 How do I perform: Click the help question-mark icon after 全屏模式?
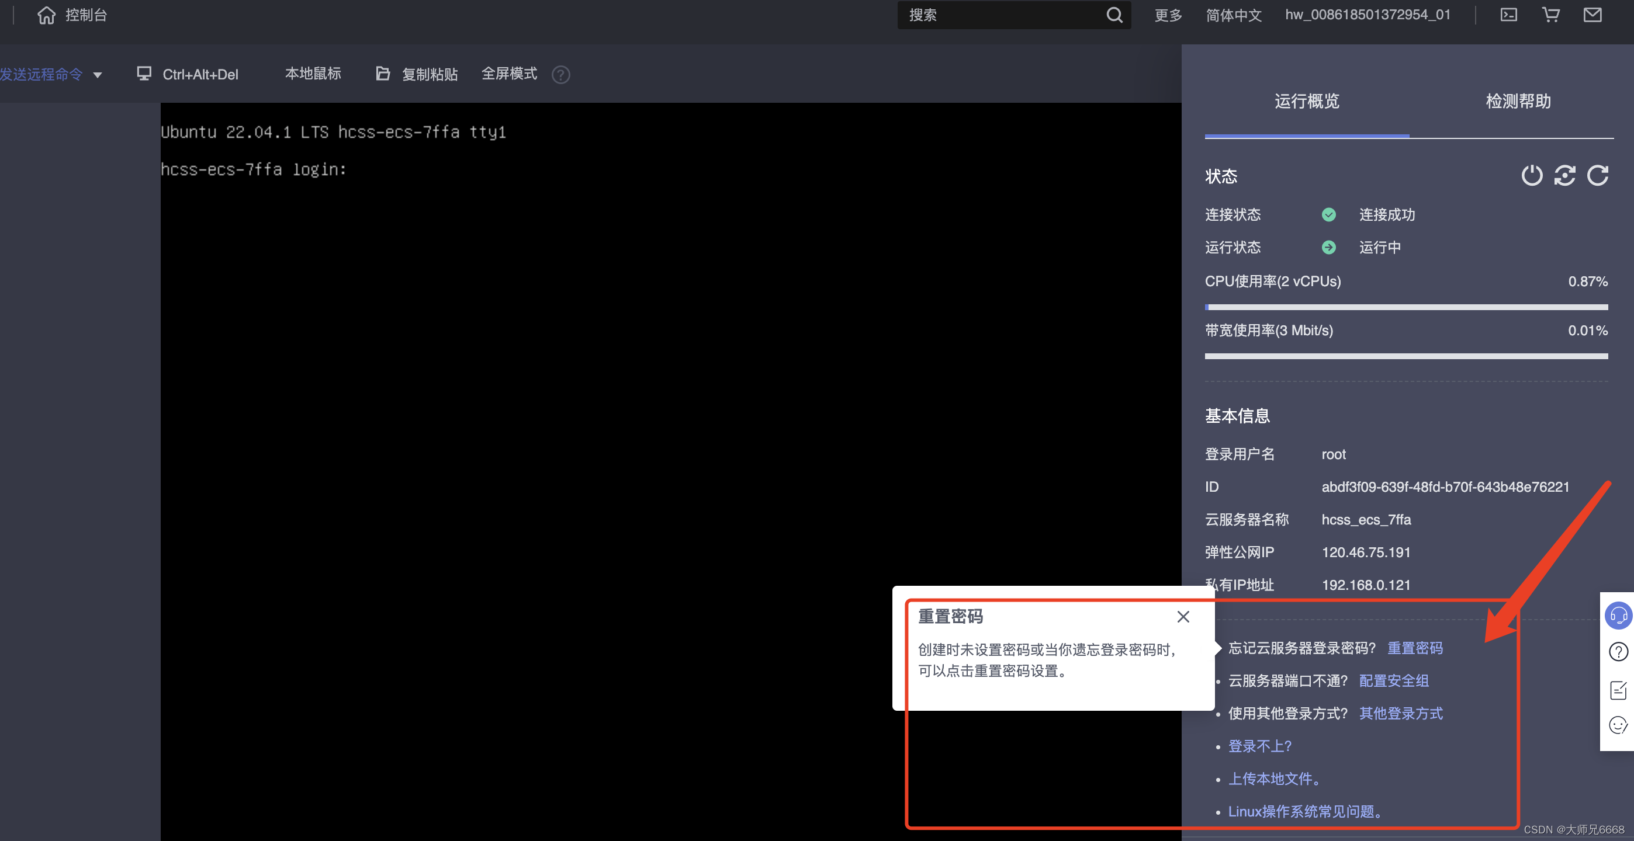coord(560,75)
